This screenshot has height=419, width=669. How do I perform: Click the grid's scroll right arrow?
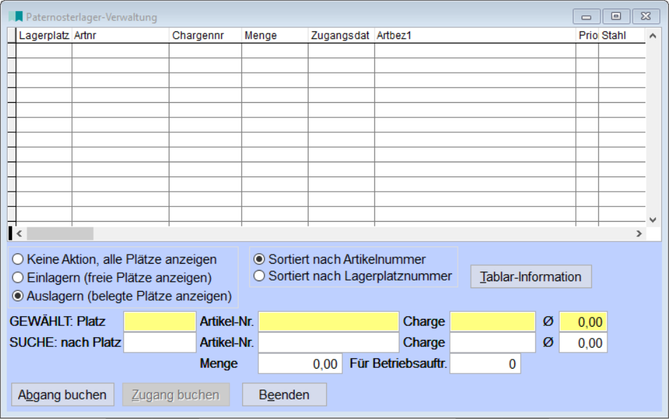(x=638, y=234)
